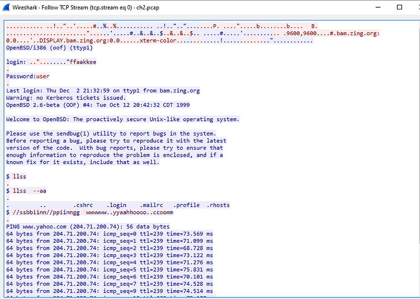Click the ping reply line icmp_seq=9

(x=110, y=291)
